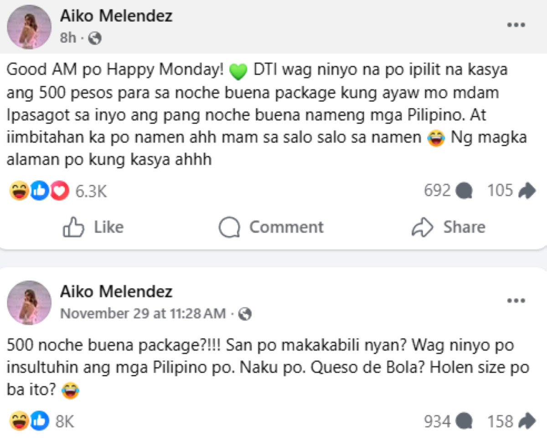Click the public globe icon on second post
The width and height of the screenshot is (547, 447).
click(245, 314)
